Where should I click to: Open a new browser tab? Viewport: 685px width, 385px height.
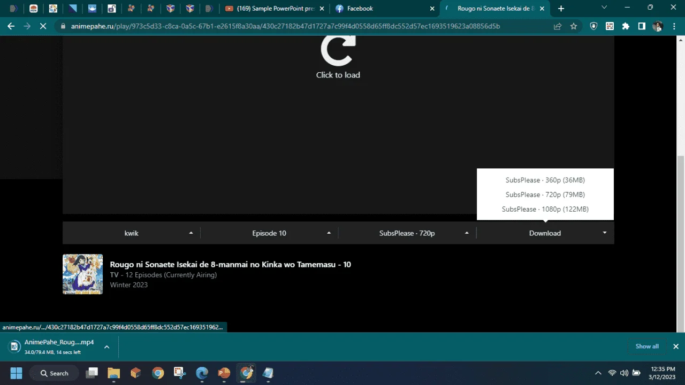click(561, 9)
